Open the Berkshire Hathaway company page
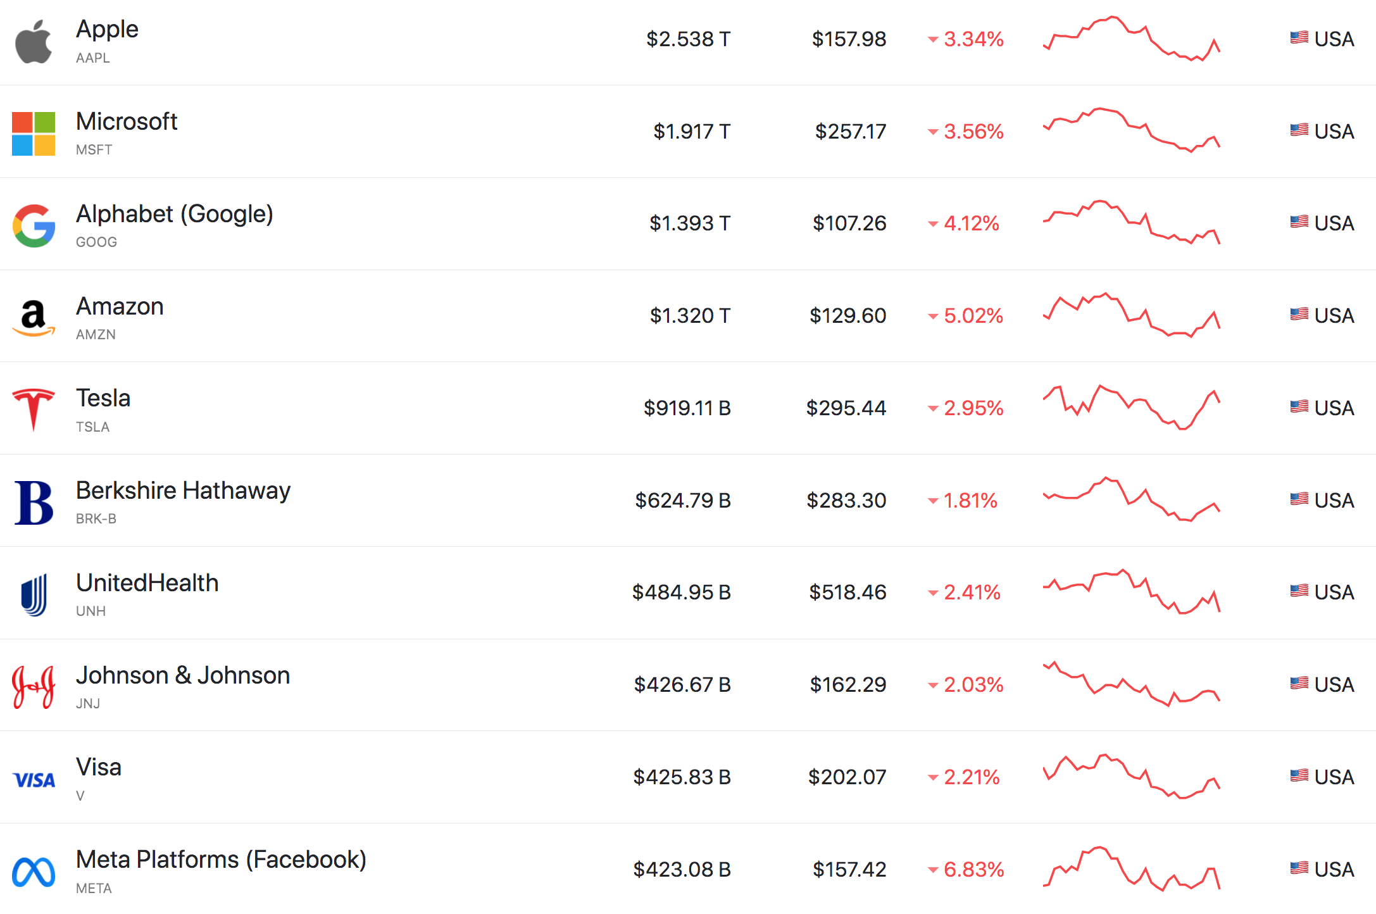Screen dimensions: 1376x914 pyautogui.click(x=184, y=491)
